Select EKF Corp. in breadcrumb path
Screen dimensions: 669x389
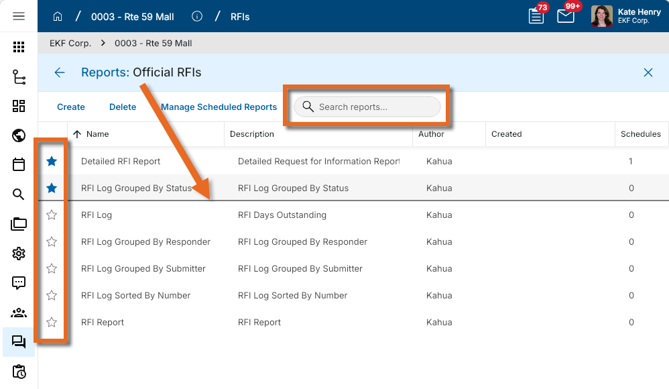[70, 43]
